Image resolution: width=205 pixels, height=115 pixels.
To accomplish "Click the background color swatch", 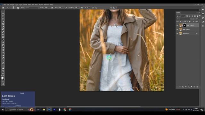I will coord(4,79).
